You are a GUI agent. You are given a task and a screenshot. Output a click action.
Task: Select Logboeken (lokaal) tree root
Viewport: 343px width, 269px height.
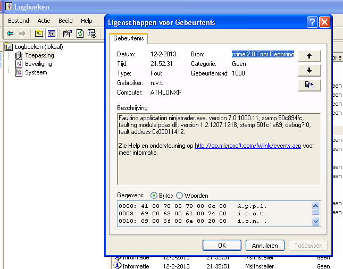[39, 47]
